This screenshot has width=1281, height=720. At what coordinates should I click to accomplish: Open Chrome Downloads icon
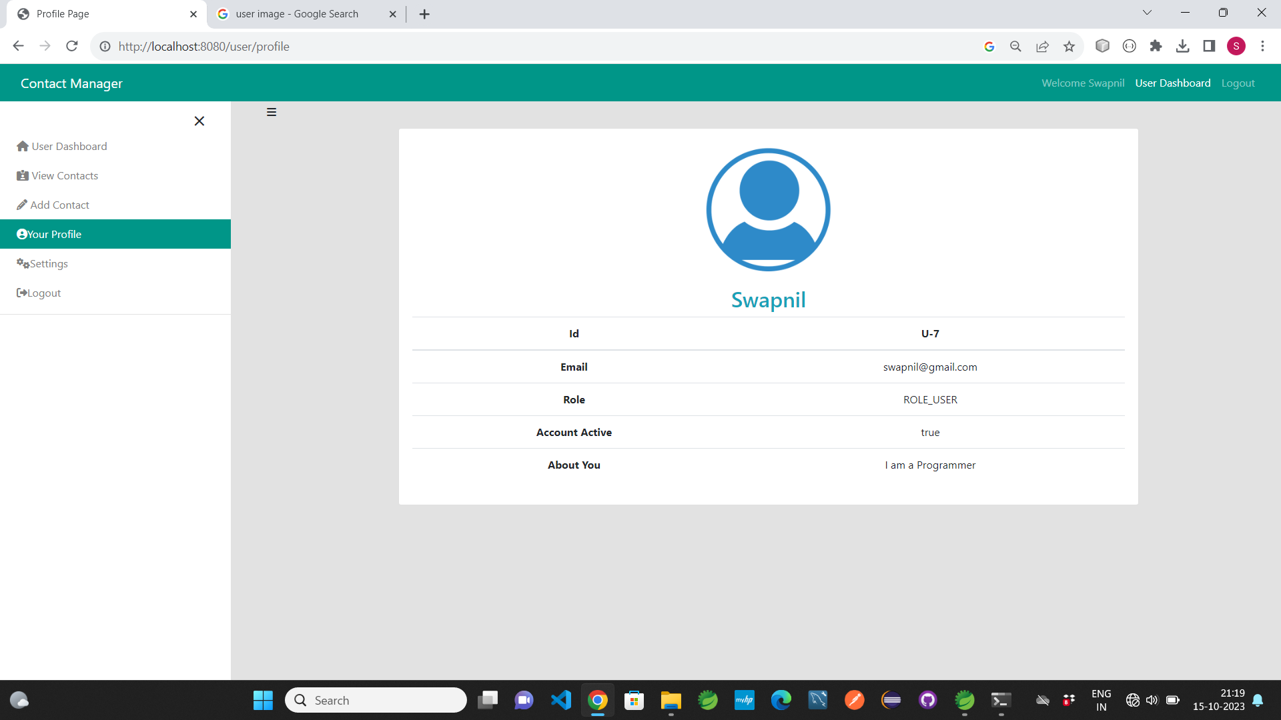tap(1182, 46)
